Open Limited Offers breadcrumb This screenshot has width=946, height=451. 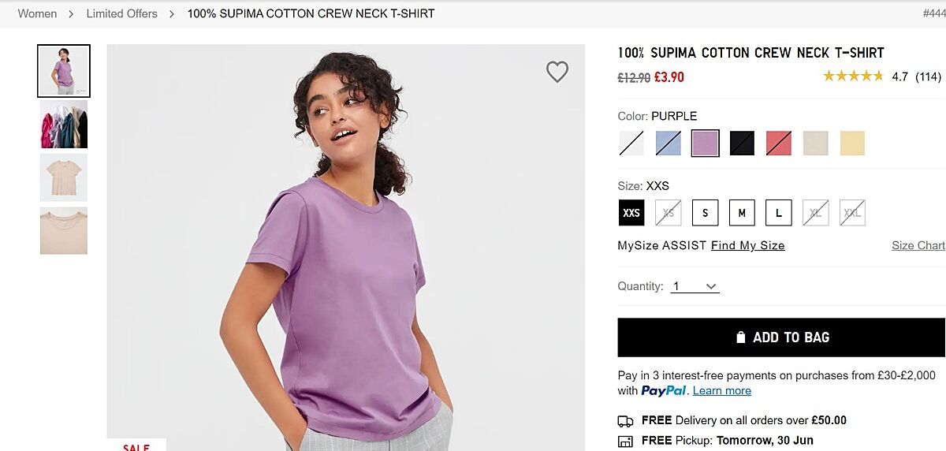tap(121, 13)
